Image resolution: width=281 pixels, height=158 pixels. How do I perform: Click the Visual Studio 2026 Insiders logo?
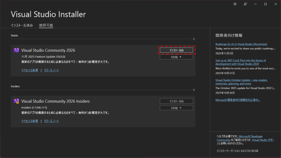pos(16,101)
